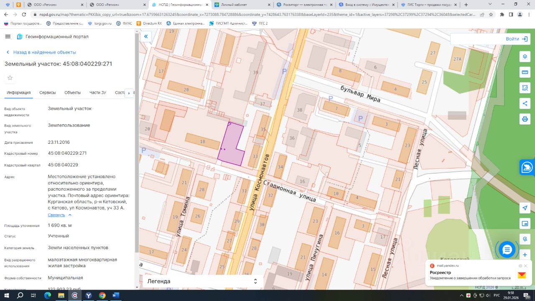The image size is (535, 301).
Task: Open the browser profile avatar
Action: 520,14
